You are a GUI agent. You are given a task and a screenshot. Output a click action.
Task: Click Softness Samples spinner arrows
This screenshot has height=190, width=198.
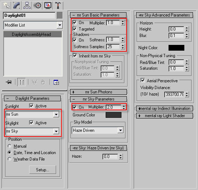[x=123, y=47]
